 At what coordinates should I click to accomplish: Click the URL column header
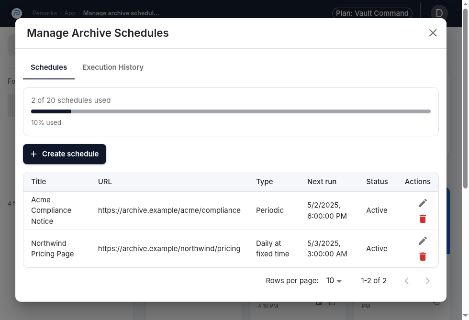[x=105, y=182]
